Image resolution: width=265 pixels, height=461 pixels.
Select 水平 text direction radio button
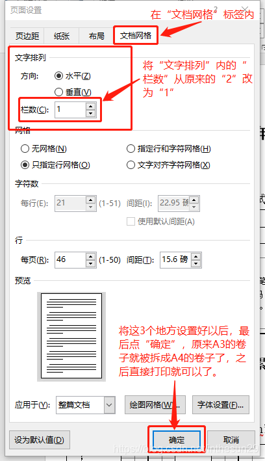tap(73, 76)
